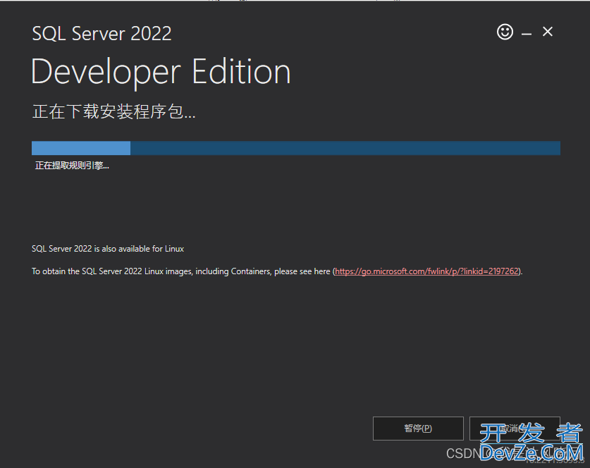Click the download progress bar
The width and height of the screenshot is (590, 468).
[296, 148]
